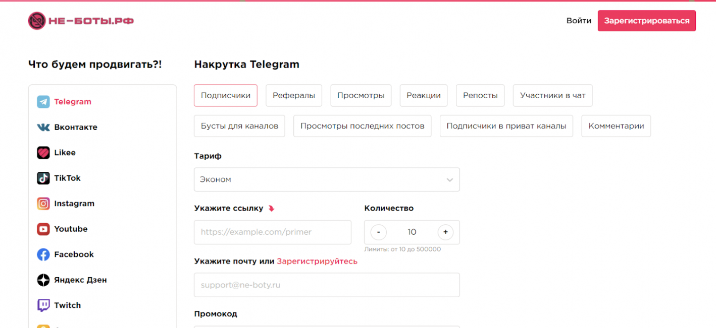Click the Количество label
The height and width of the screenshot is (328, 716).
pyautogui.click(x=389, y=208)
